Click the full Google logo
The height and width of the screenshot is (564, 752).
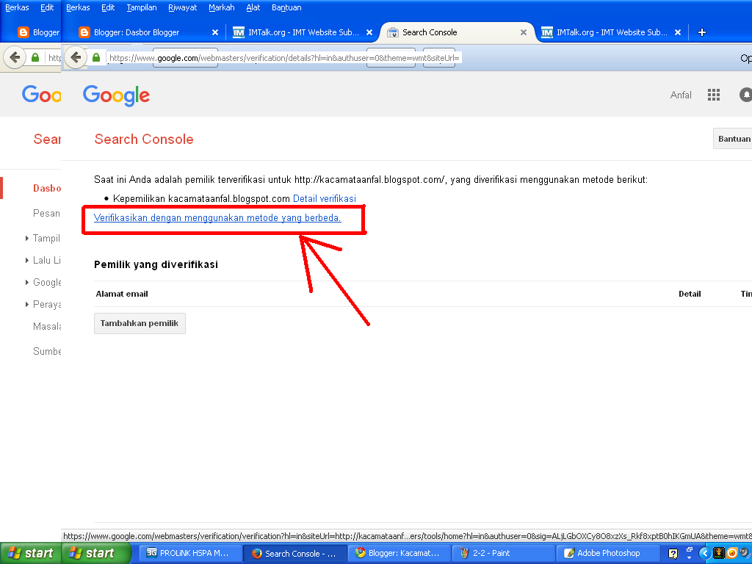(x=116, y=95)
